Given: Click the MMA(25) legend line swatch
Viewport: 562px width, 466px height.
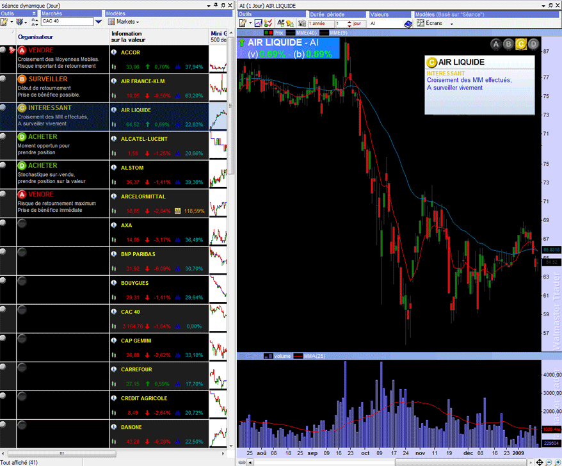Looking at the screenshot, I should pos(298,356).
